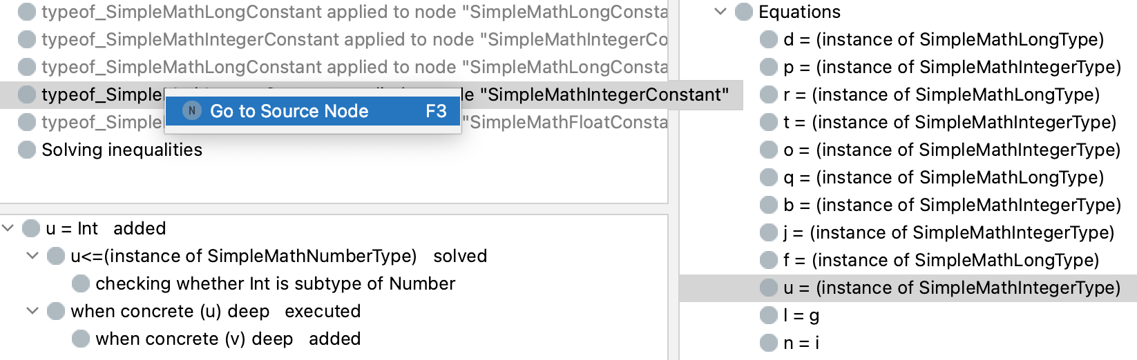Select "checking whether Int is subtype of Number"
The image size is (1137, 360).
(x=275, y=283)
